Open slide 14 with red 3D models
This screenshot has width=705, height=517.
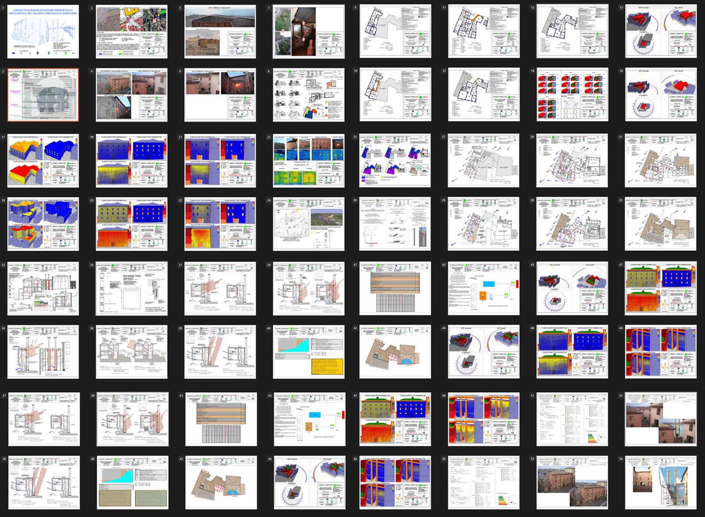pyautogui.click(x=572, y=95)
